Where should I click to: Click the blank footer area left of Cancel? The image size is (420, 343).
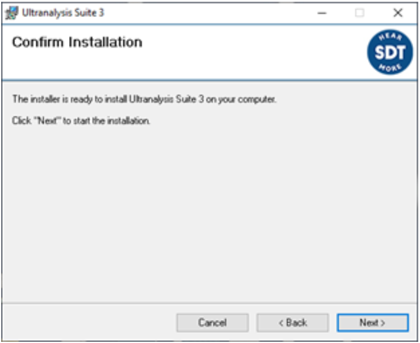(86, 323)
